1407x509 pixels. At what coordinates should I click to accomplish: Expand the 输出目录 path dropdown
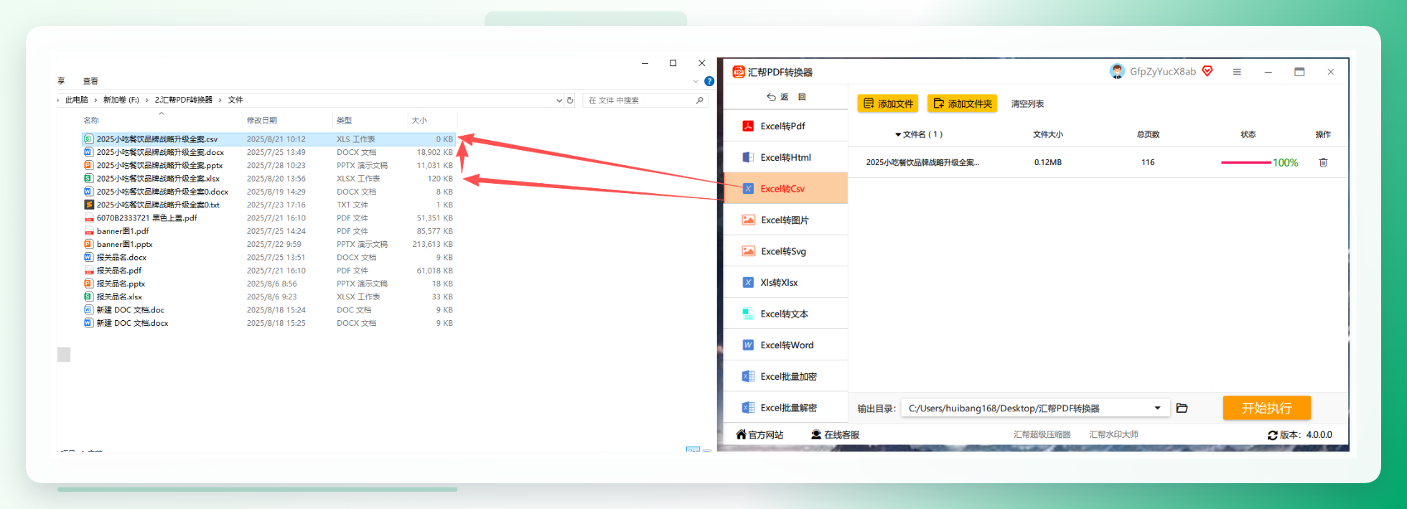[x=1157, y=408]
